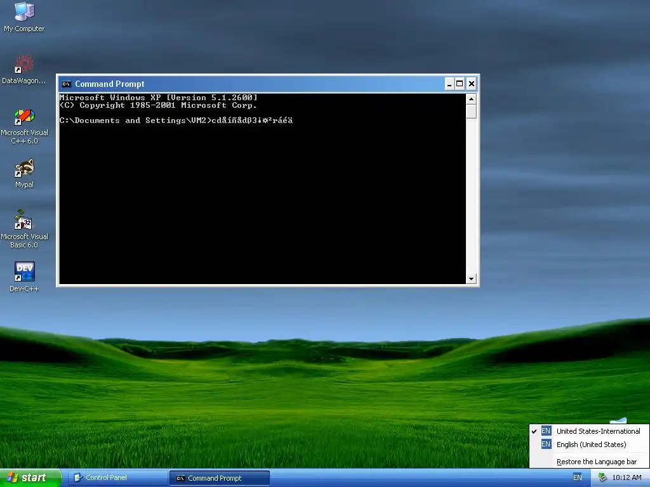Screen dimensions: 650x487
Task: Select Microsoft Visual Basic 6.0 shortcut
Action: click(x=24, y=229)
